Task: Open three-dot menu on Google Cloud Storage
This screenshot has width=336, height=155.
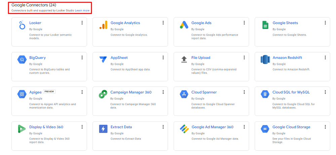Action: tap(325, 127)
